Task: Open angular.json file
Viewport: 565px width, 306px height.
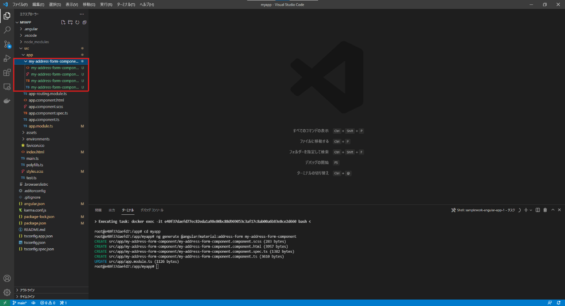Action: pyautogui.click(x=52, y=204)
